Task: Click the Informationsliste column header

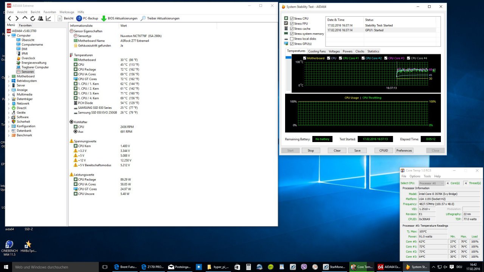Action: 93,26
